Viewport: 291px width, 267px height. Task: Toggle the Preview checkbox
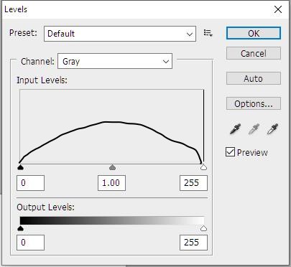click(x=230, y=152)
